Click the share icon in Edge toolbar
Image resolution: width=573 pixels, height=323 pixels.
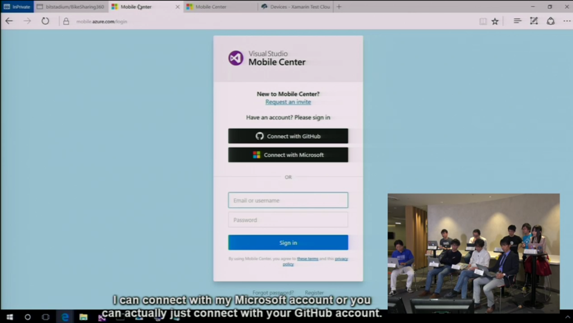pos(551,21)
